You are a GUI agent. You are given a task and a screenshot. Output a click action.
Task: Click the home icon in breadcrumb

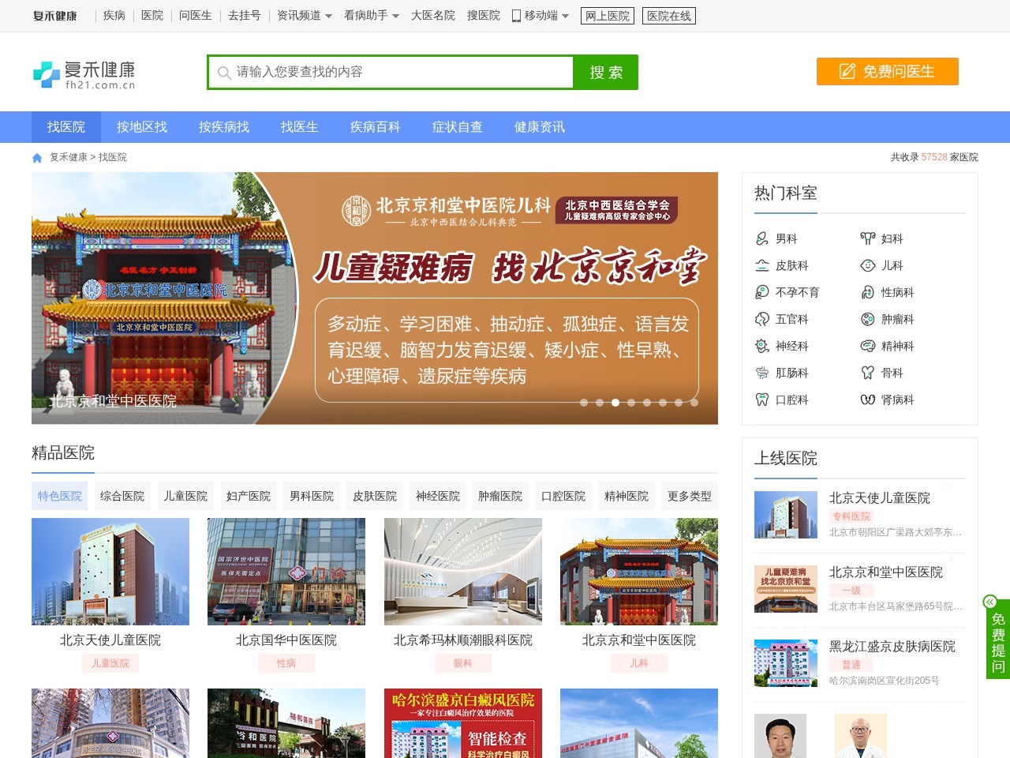click(x=37, y=158)
